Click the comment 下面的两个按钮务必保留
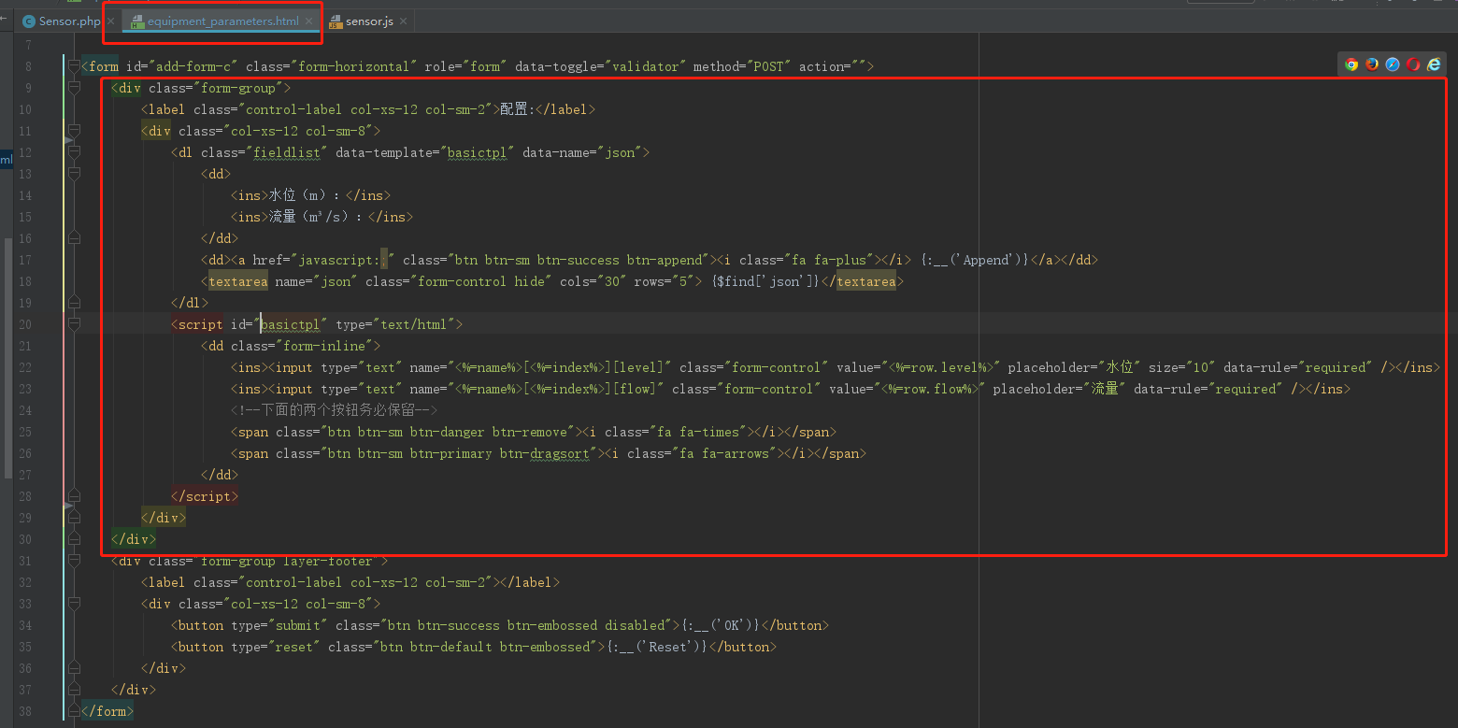Image resolution: width=1458 pixels, height=728 pixels. point(333,410)
